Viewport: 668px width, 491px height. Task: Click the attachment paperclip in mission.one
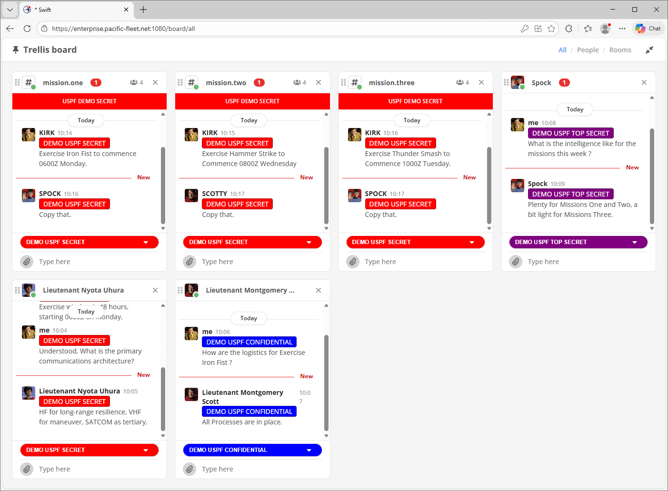(x=27, y=262)
